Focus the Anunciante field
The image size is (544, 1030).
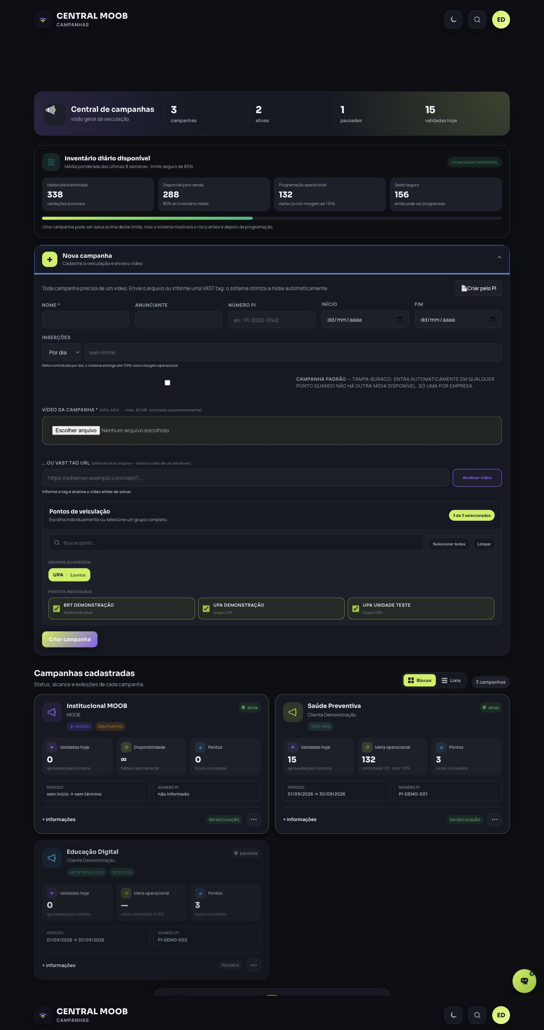tap(179, 320)
